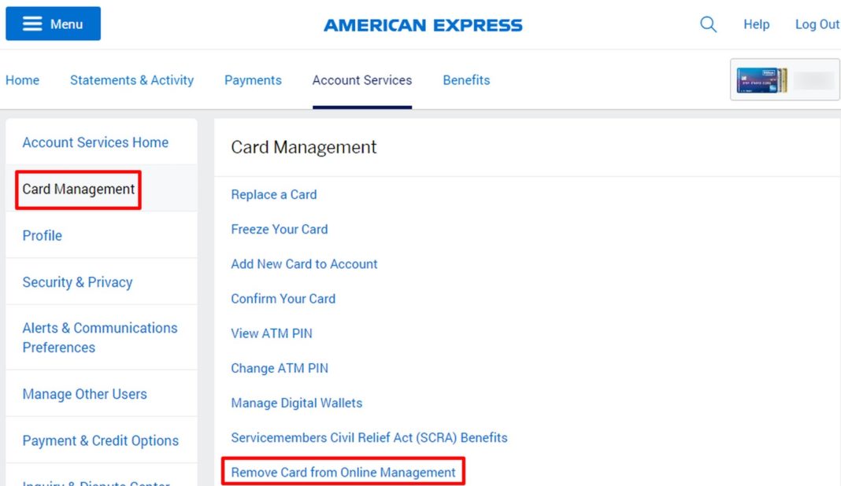Open the Statements & Activity tab

click(132, 80)
